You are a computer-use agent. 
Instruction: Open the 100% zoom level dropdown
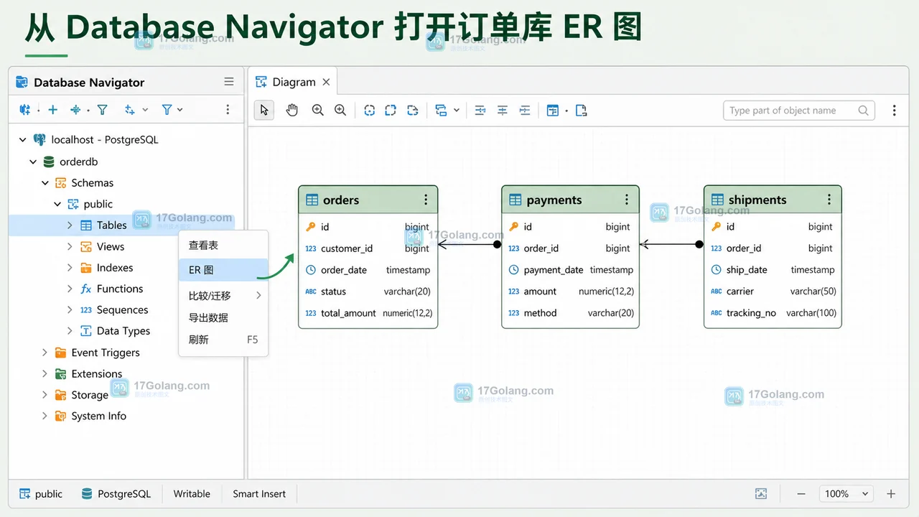tap(846, 494)
